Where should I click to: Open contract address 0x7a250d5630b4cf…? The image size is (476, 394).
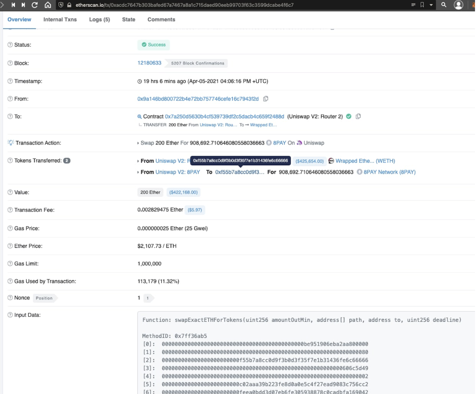(224, 117)
